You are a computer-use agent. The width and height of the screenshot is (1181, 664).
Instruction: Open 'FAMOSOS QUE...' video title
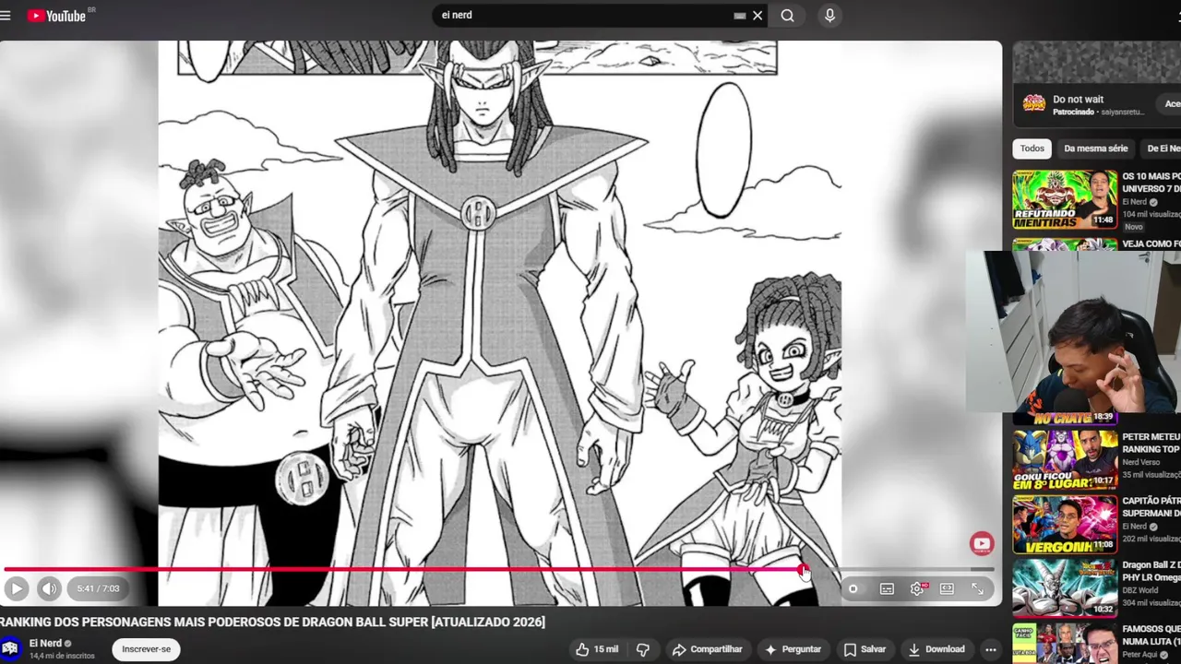click(1151, 634)
